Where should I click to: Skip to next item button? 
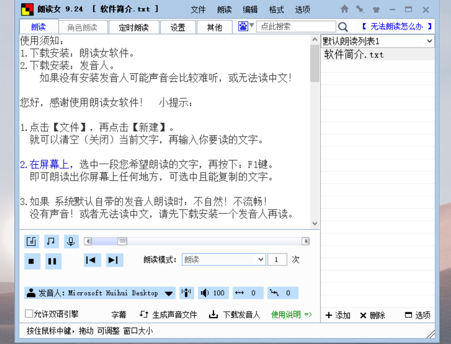(114, 260)
